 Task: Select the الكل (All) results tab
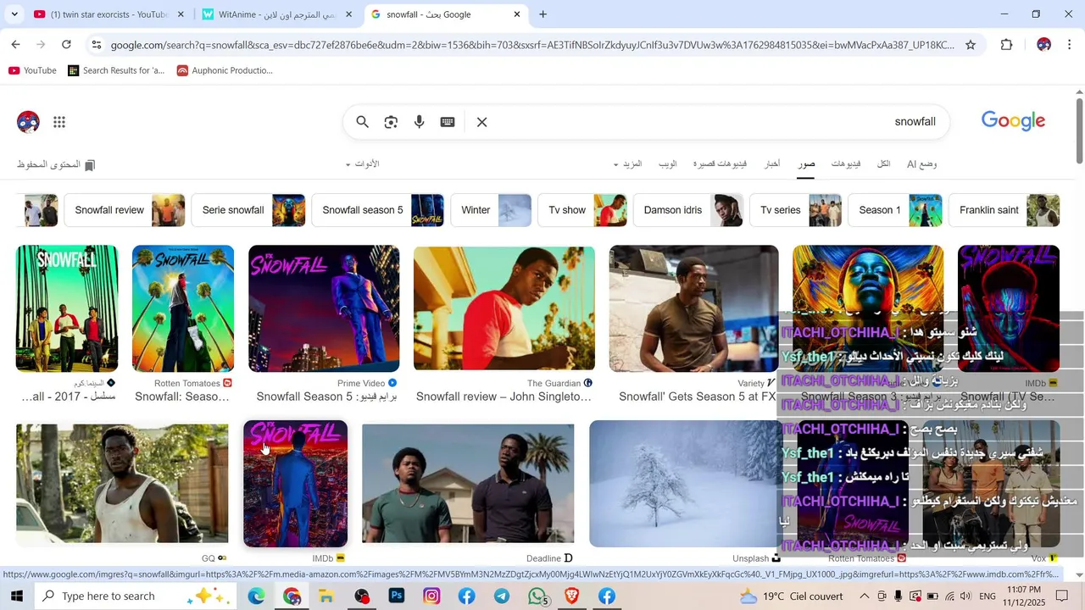[x=883, y=164]
